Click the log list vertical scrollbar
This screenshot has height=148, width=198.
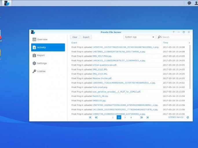(190, 67)
